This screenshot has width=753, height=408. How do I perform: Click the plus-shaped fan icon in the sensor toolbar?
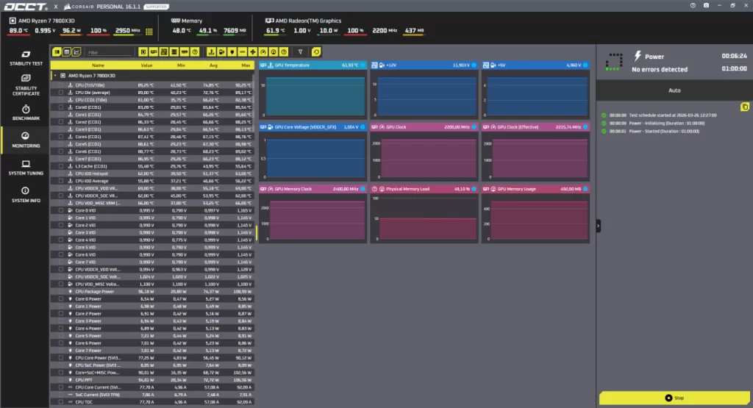point(252,52)
